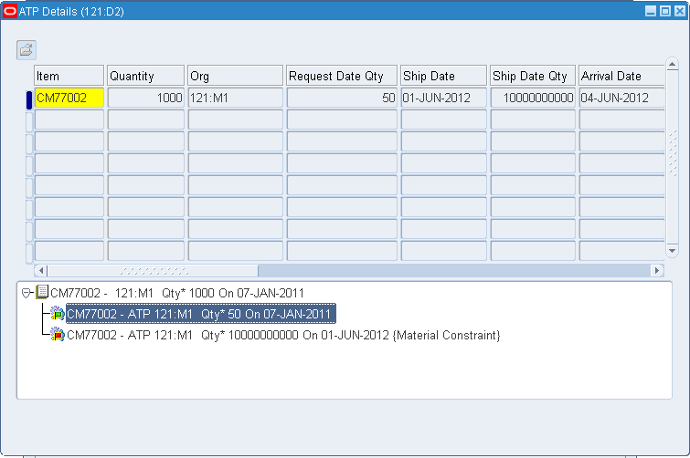This screenshot has height=458, width=690.
Task: Click the red flag Material Constraint icon
Action: (58, 335)
